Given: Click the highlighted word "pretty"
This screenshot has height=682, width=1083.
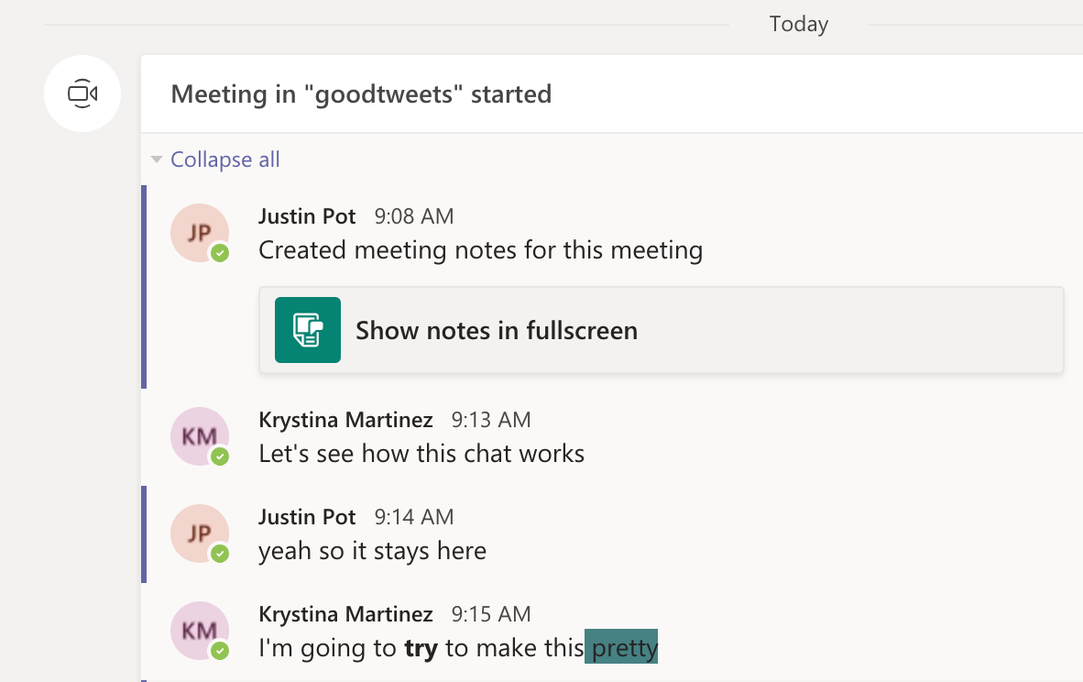Looking at the screenshot, I should [x=623, y=649].
